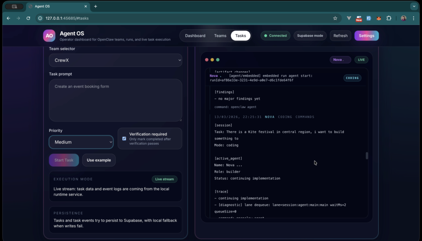
Task: Click the LIVE indicator on the console
Action: [361, 59]
